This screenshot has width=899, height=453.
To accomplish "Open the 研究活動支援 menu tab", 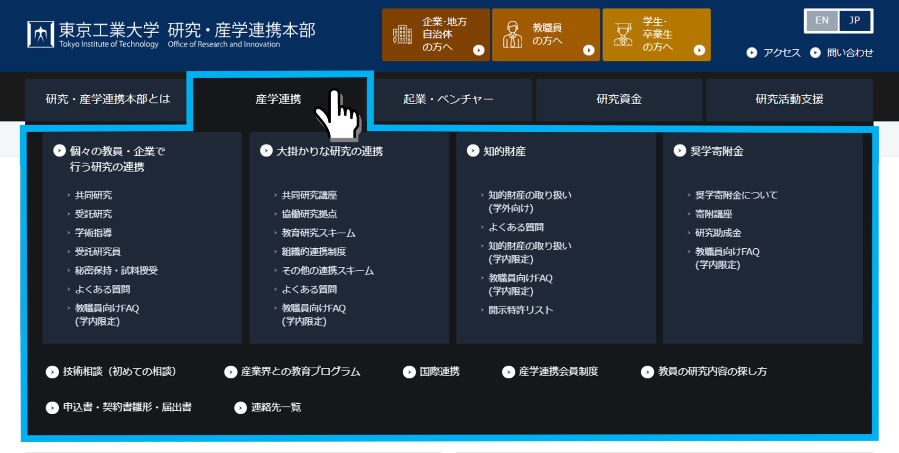I will [x=789, y=99].
